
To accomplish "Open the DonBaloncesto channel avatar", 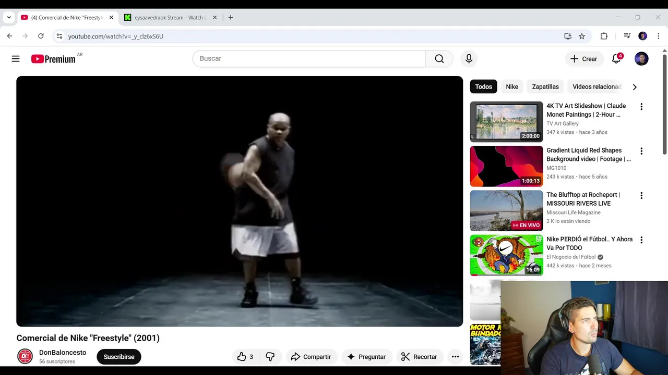I will point(25,356).
